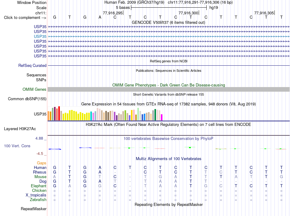Click the 'hg19' text beside scale bar
Image resolution: width=290 pixels, height=216 pixels.
point(214,8)
